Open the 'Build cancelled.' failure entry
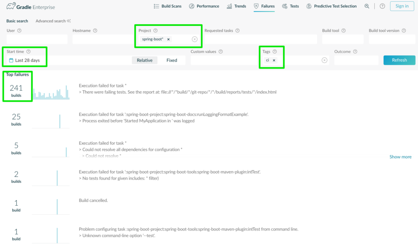The image size is (418, 251). (x=93, y=201)
